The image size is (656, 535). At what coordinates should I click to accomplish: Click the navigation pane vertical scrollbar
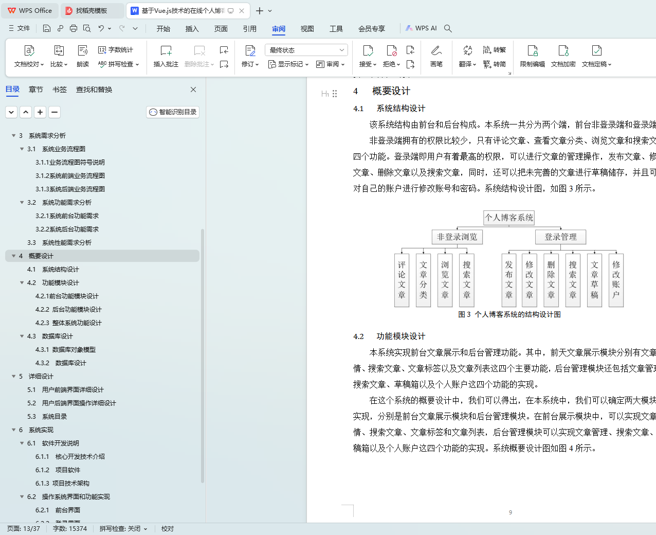203,356
